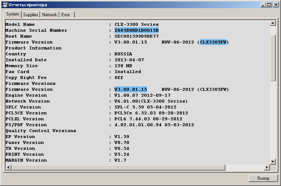Click installed date 2013-04-07

129,60
